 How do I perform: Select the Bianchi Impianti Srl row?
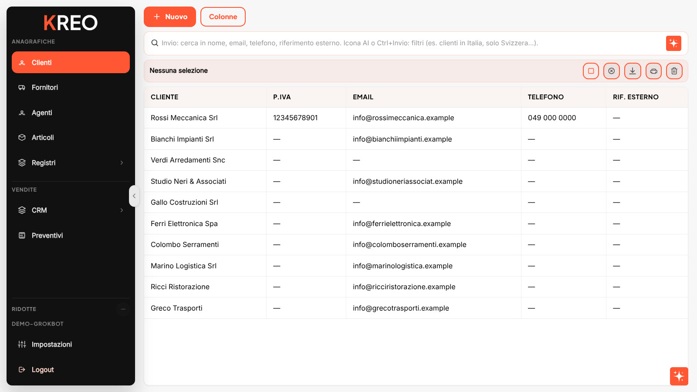tap(416, 139)
